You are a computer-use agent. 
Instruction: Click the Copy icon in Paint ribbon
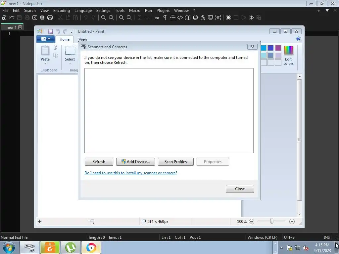(56, 56)
